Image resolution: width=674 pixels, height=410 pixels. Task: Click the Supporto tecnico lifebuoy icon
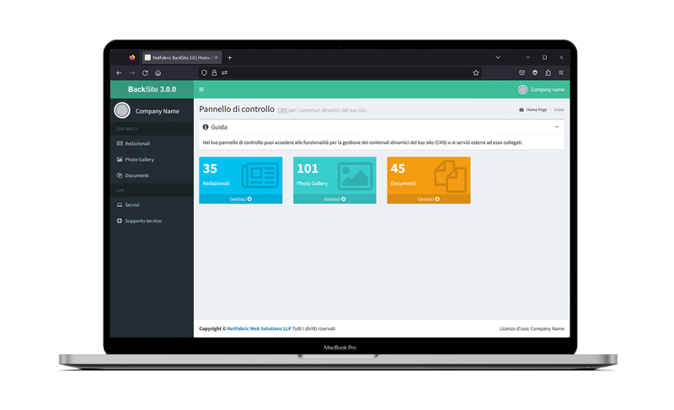[x=119, y=221]
